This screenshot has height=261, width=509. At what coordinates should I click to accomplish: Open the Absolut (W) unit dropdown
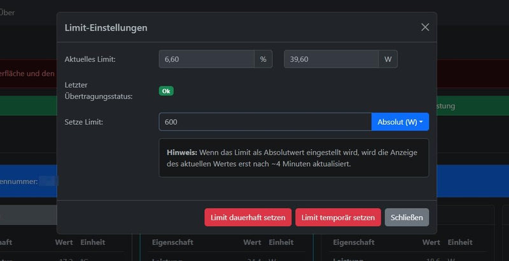pos(400,122)
